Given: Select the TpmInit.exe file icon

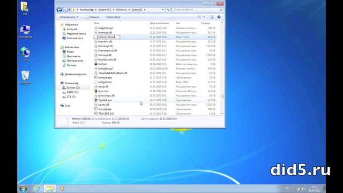Looking at the screenshot, I should tap(96, 100).
